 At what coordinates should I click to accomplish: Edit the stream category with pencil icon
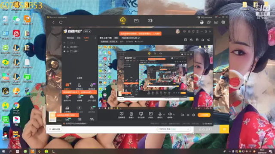116,41
